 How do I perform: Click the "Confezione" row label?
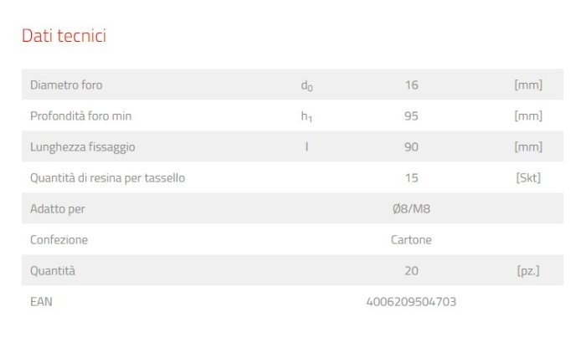59,240
